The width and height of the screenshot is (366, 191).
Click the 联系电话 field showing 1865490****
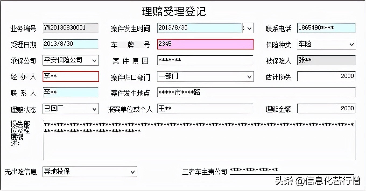[326, 28]
